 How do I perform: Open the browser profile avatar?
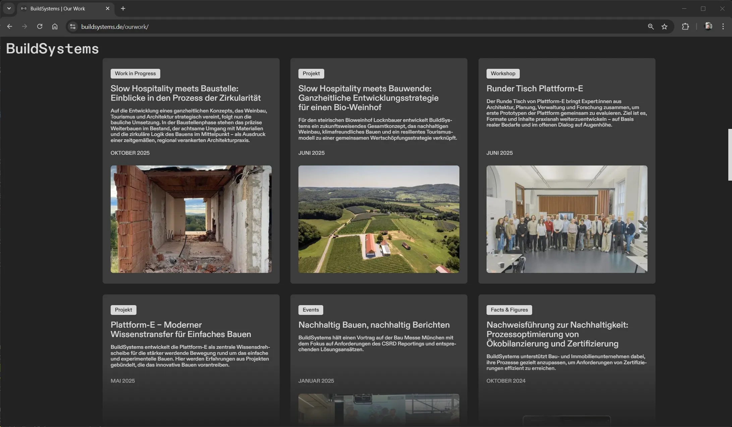pyautogui.click(x=708, y=27)
